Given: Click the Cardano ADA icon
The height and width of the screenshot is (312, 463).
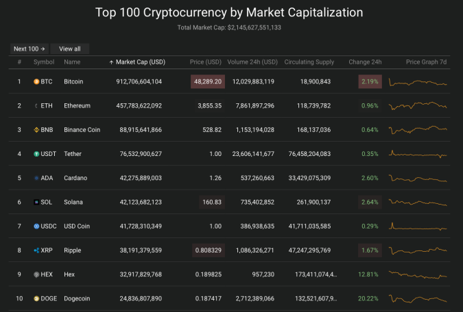Looking at the screenshot, I should point(36,178).
